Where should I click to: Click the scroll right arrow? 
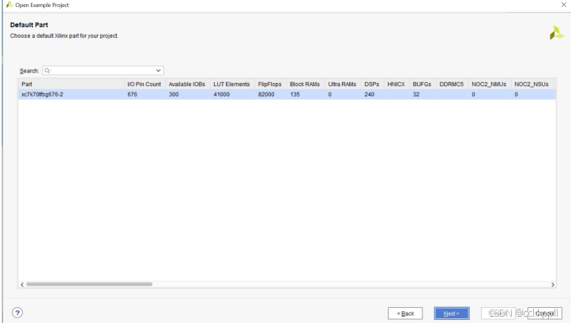click(x=553, y=284)
